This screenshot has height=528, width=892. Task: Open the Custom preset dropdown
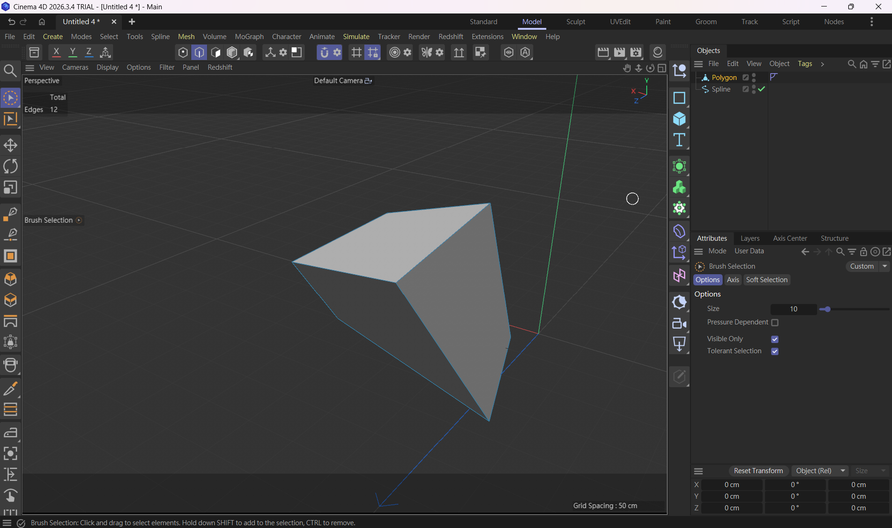click(x=867, y=266)
